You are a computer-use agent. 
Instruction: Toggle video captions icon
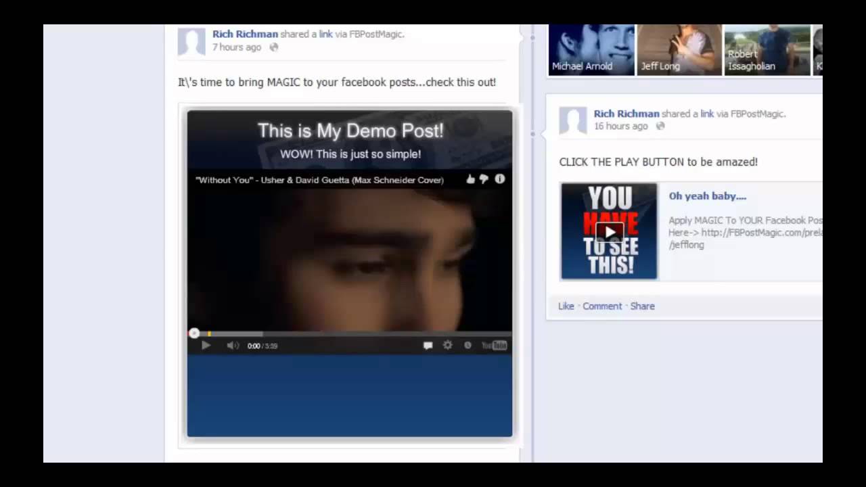click(x=428, y=346)
